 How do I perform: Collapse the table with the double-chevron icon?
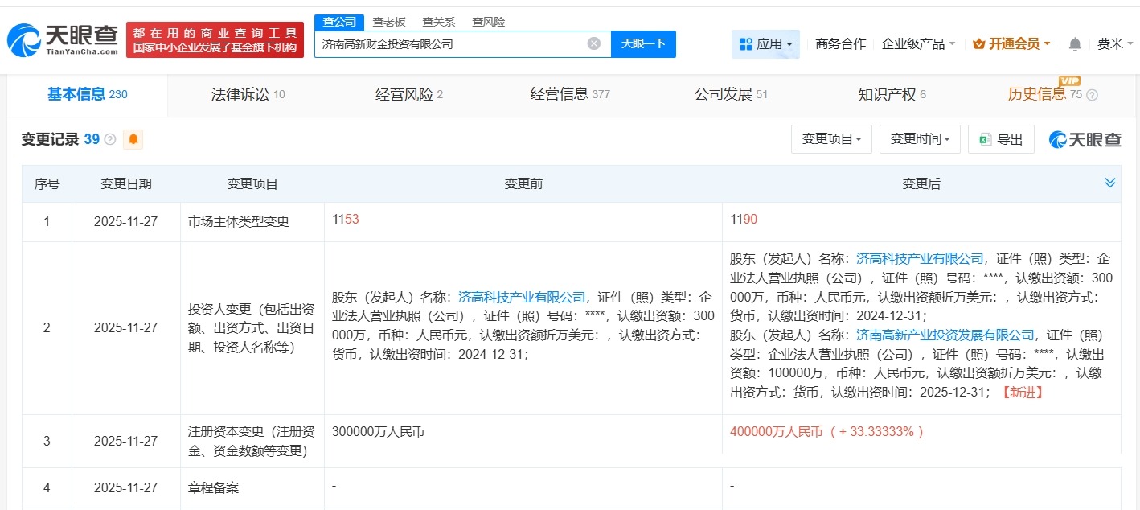(x=1111, y=183)
